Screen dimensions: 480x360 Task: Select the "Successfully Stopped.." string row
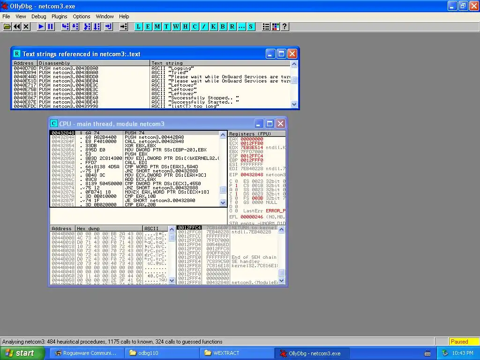(151, 97)
